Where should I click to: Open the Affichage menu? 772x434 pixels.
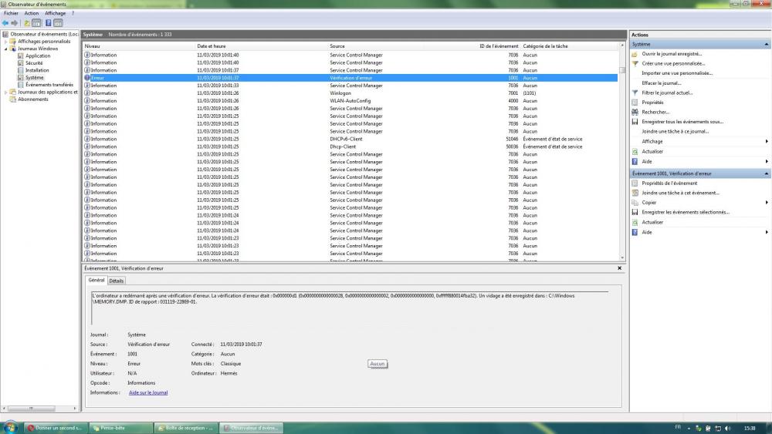[55, 13]
